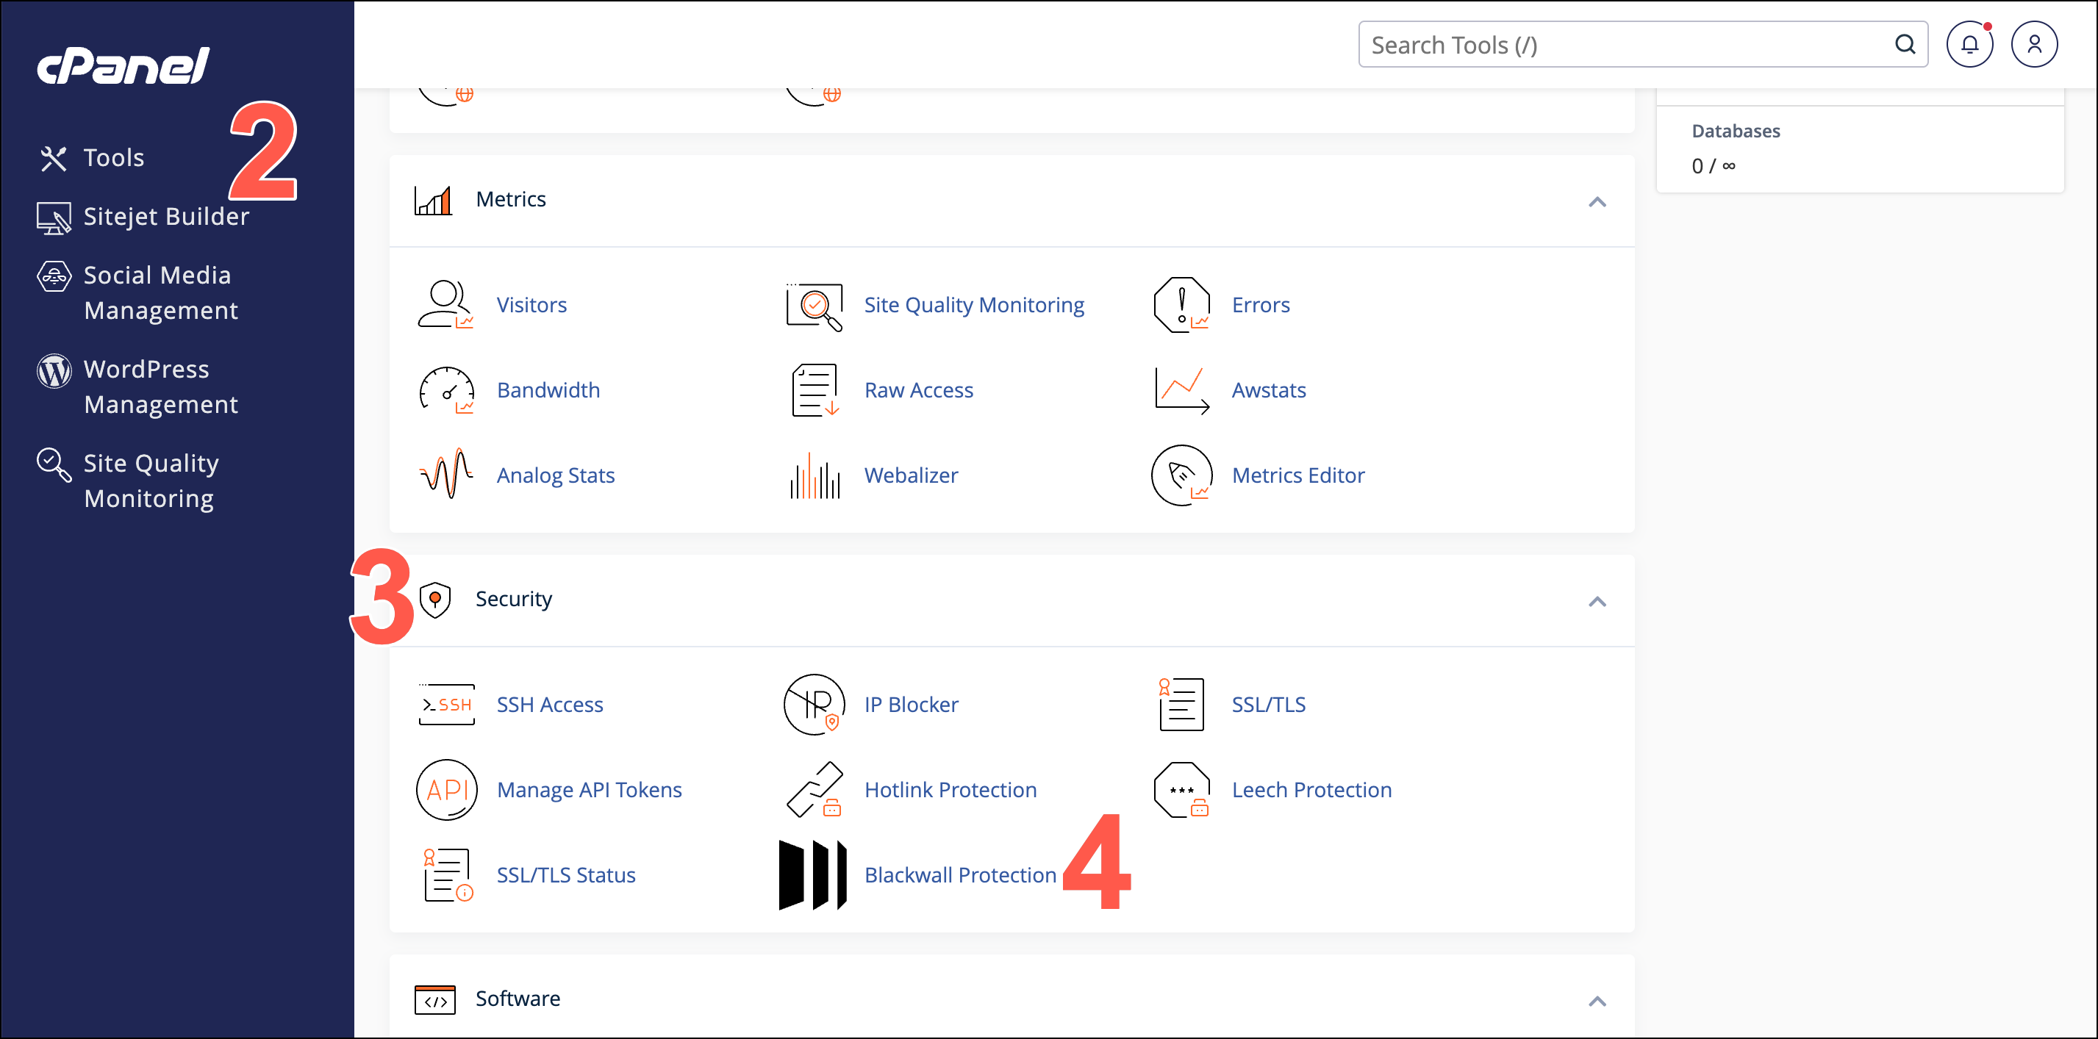Click the Software code window header icon
This screenshot has height=1039, width=2098.
tap(435, 1000)
